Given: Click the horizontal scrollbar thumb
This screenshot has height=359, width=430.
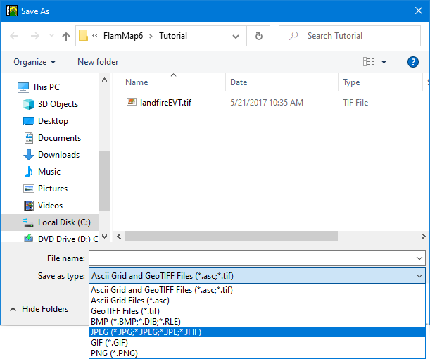Looking at the screenshot, I should coord(232,236).
